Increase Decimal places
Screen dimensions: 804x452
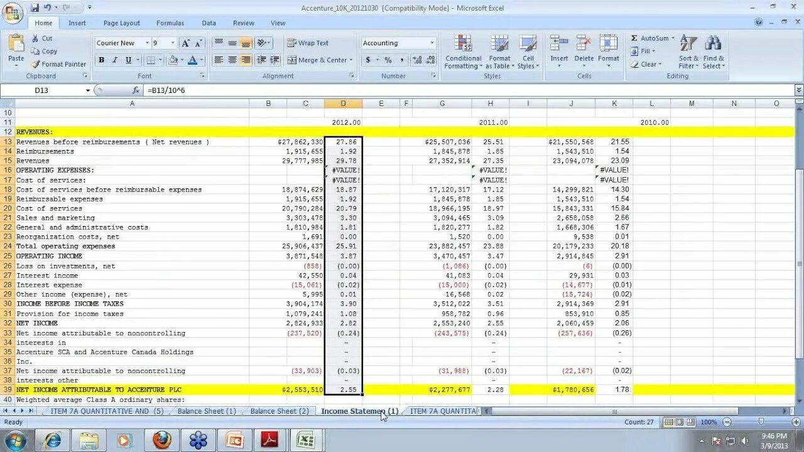click(417, 60)
